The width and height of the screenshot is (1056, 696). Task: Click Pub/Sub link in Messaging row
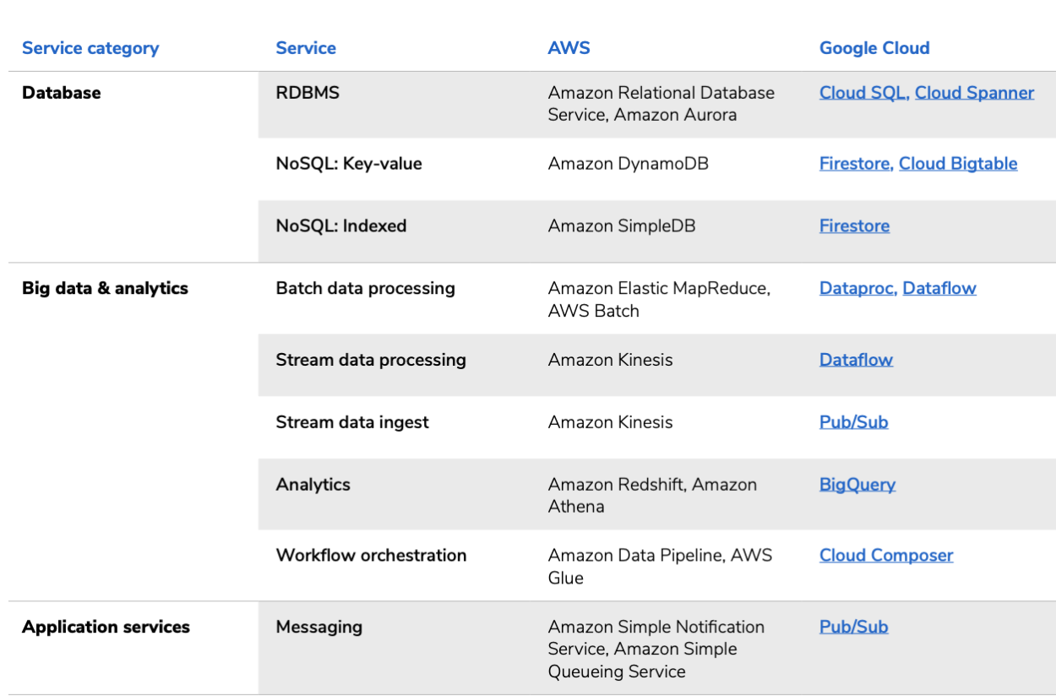click(x=853, y=627)
